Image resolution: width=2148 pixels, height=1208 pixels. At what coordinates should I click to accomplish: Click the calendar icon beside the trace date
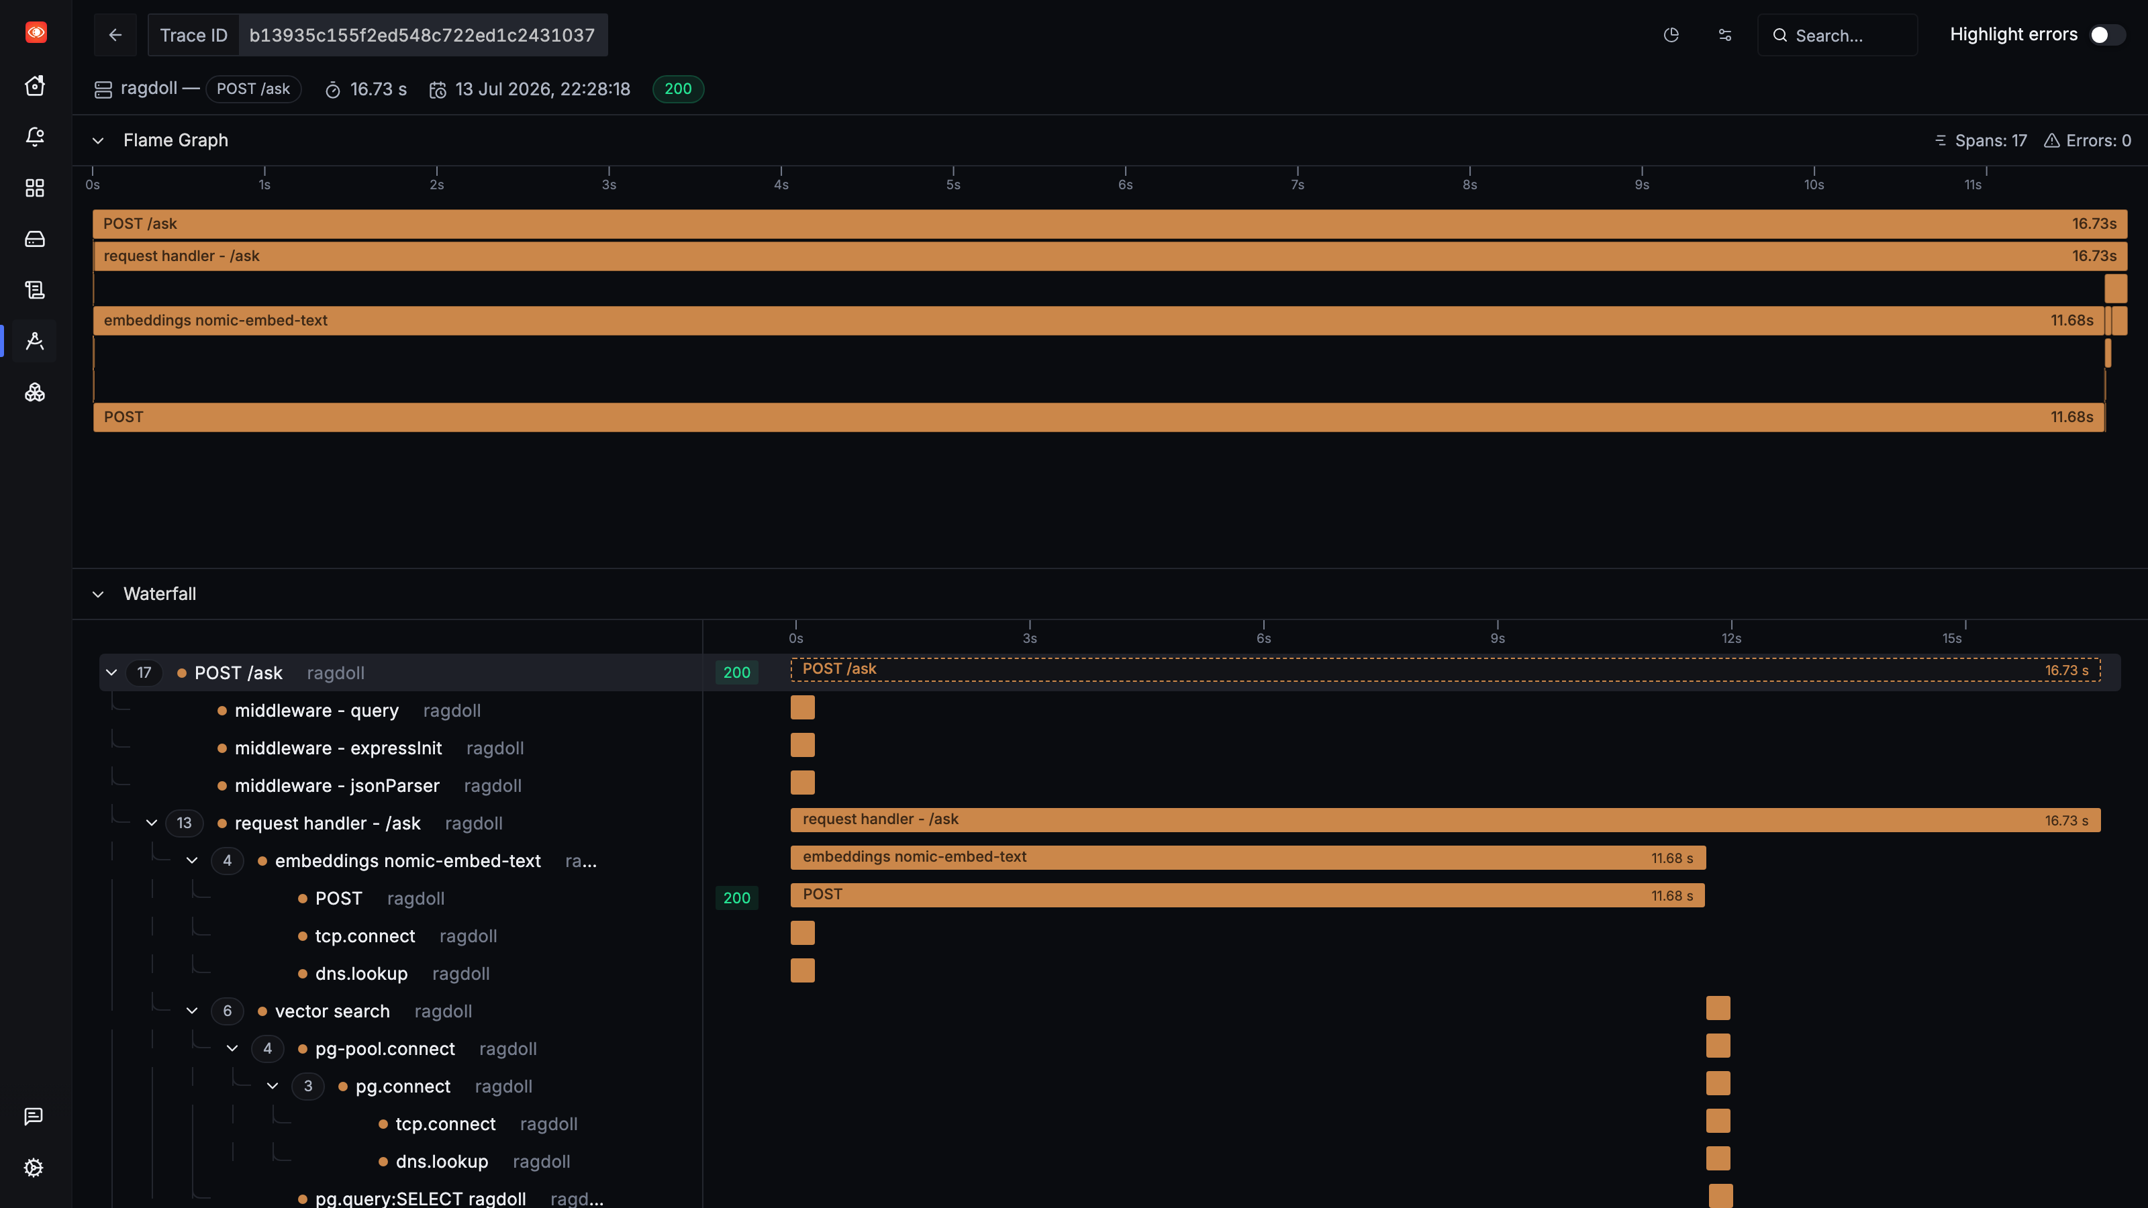(438, 90)
